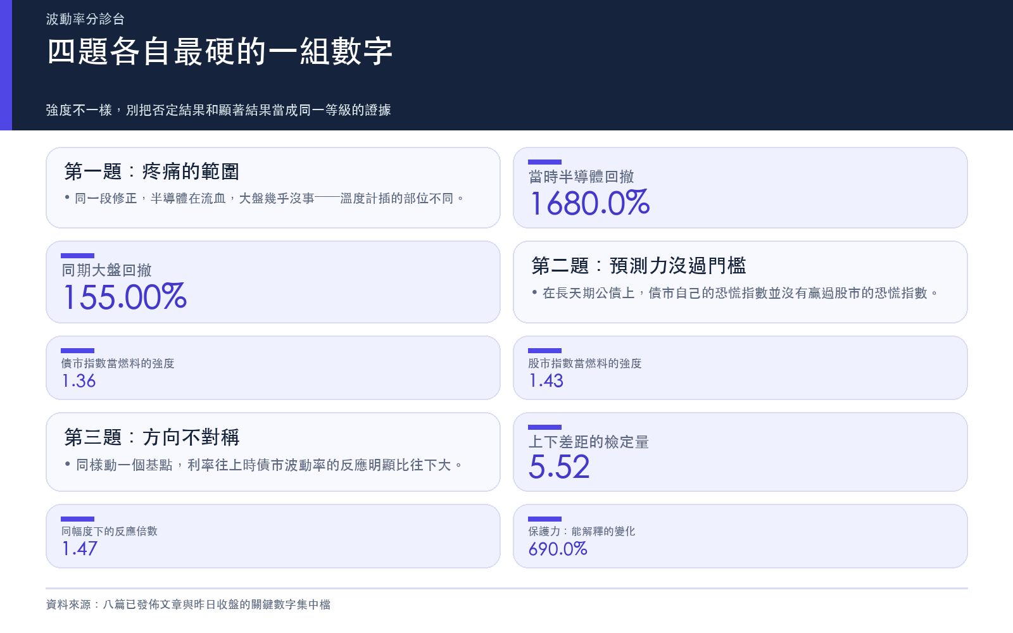The height and width of the screenshot is (633, 1013).
Task: Click the 第三題：方向不對稱 title
Action: [x=152, y=437]
